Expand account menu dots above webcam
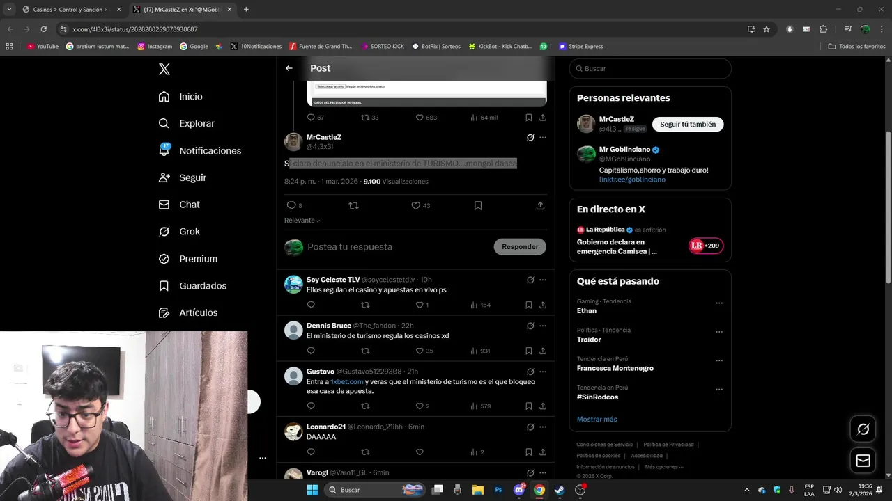The height and width of the screenshot is (501, 892). (263, 458)
